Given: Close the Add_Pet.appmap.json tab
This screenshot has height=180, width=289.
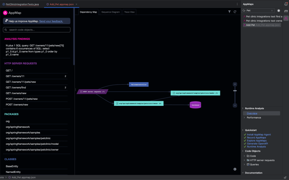Looking at the screenshot, I should pos(77,4).
